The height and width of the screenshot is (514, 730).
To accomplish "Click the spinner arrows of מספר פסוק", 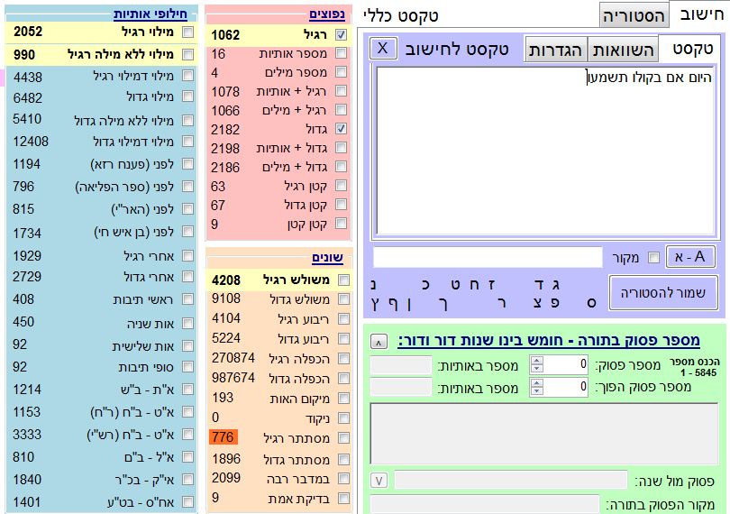I will [537, 364].
